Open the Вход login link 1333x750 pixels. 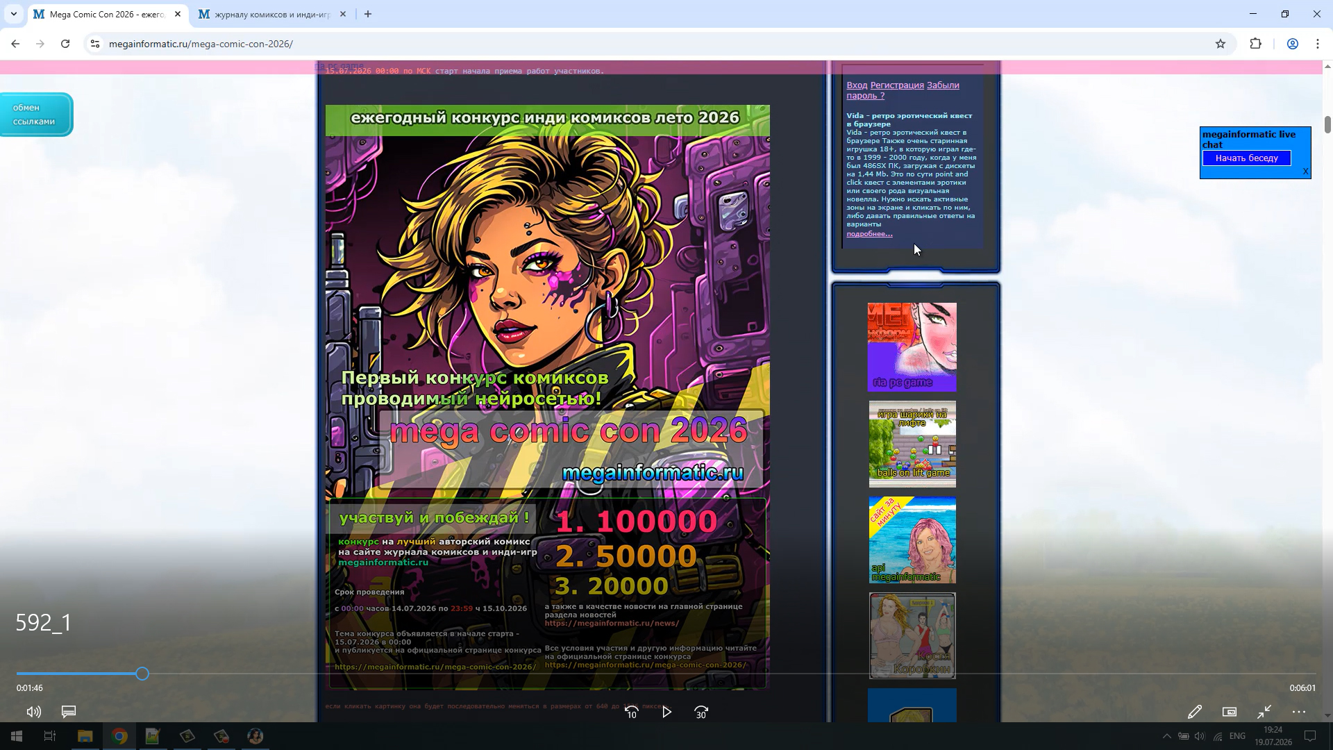pyautogui.click(x=857, y=85)
